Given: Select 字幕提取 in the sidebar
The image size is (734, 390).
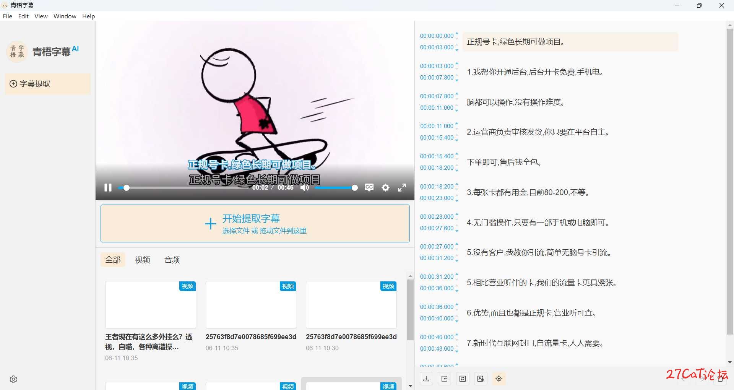Looking at the screenshot, I should (x=48, y=84).
